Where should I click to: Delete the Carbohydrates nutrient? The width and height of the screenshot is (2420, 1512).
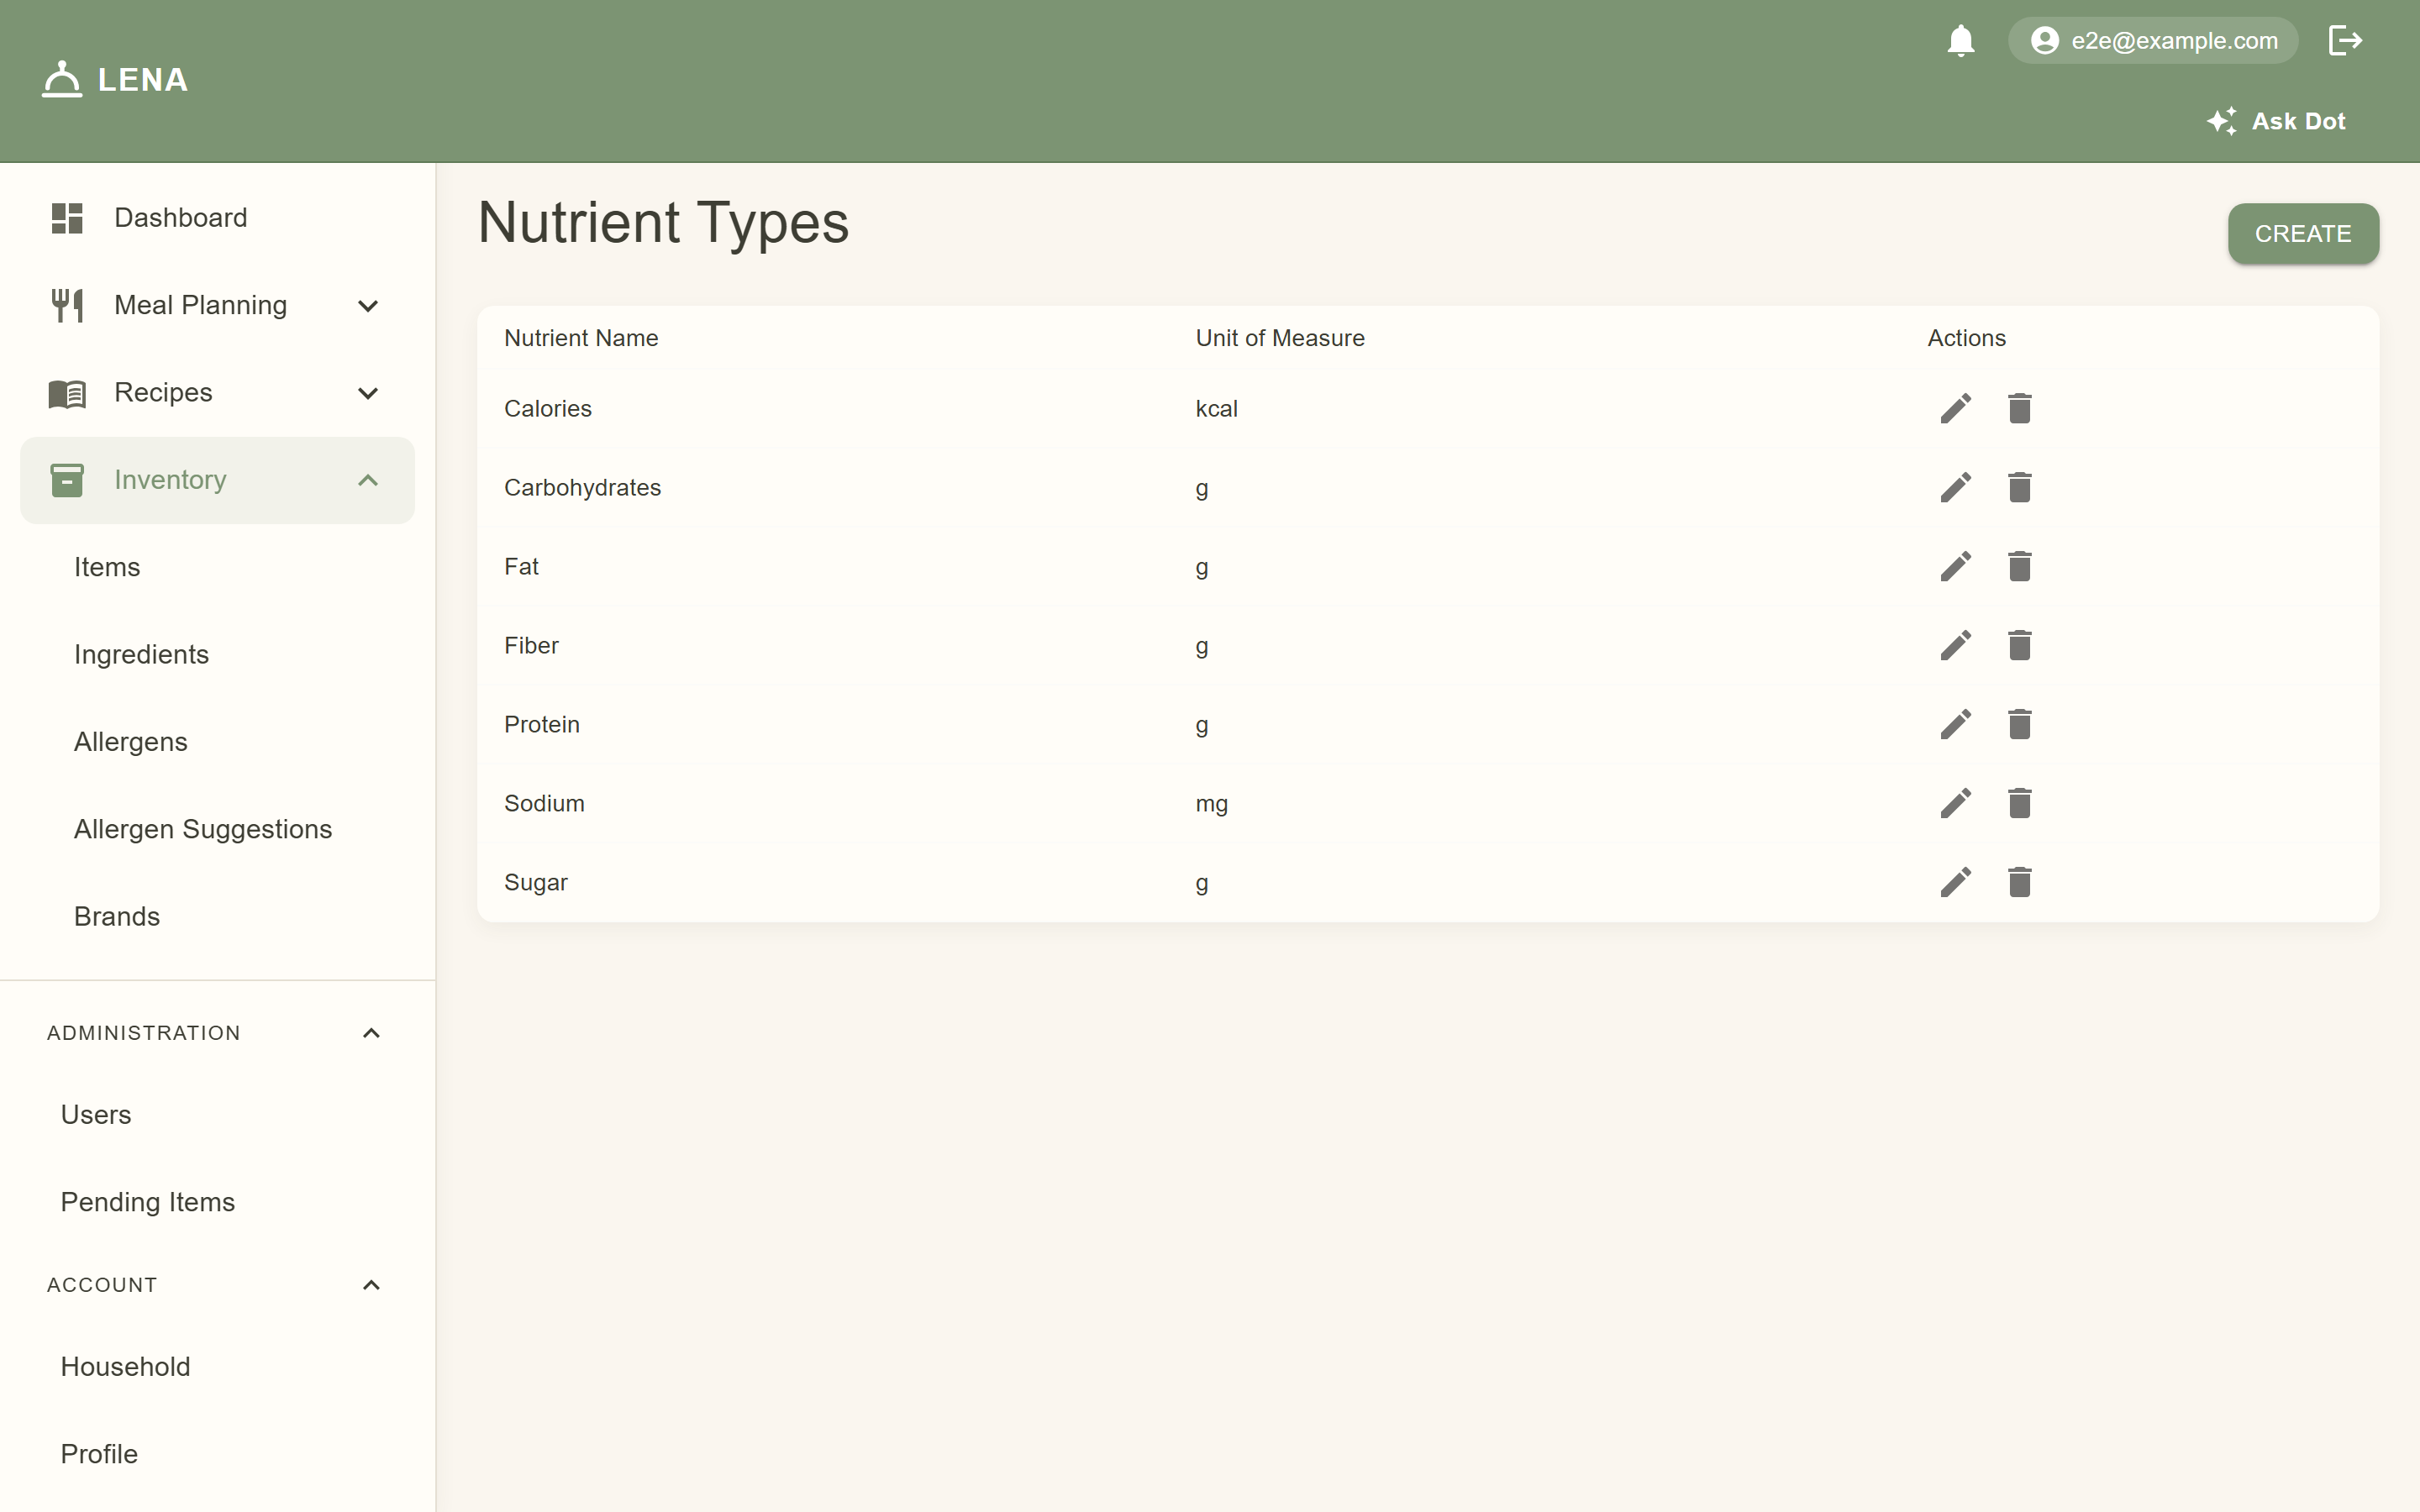[x=2019, y=487]
